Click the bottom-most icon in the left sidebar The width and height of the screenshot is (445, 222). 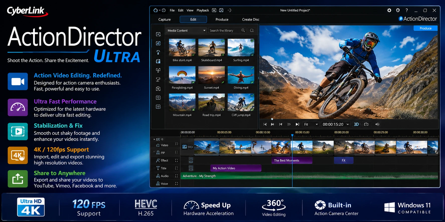(x=158, y=107)
